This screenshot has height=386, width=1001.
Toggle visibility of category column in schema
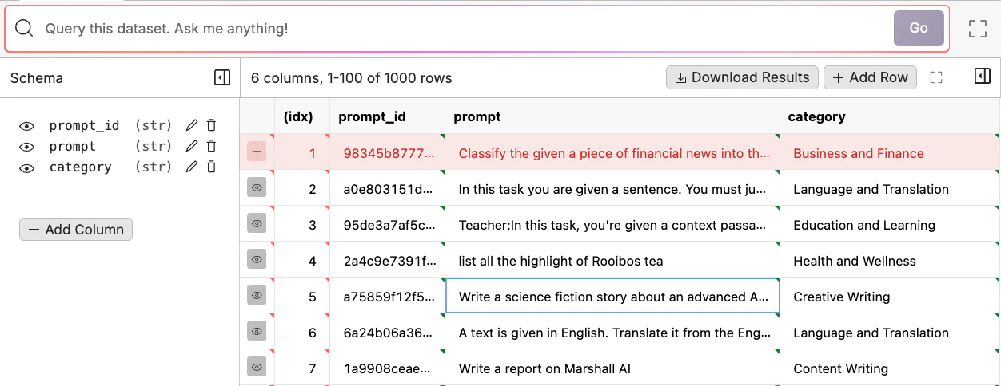pos(27,167)
